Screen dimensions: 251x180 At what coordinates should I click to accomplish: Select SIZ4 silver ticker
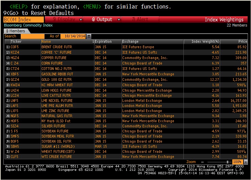pos(14,126)
